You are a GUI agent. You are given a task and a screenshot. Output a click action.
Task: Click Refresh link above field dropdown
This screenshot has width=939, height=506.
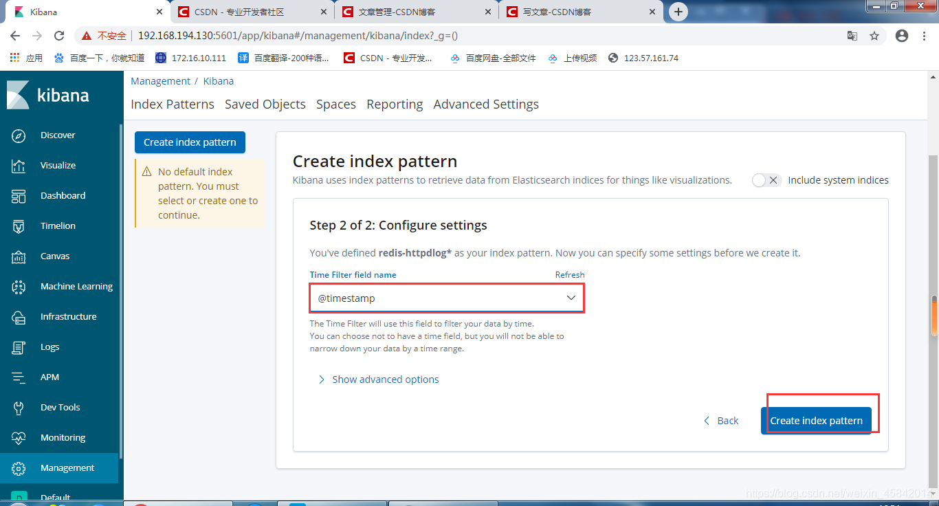tap(570, 275)
